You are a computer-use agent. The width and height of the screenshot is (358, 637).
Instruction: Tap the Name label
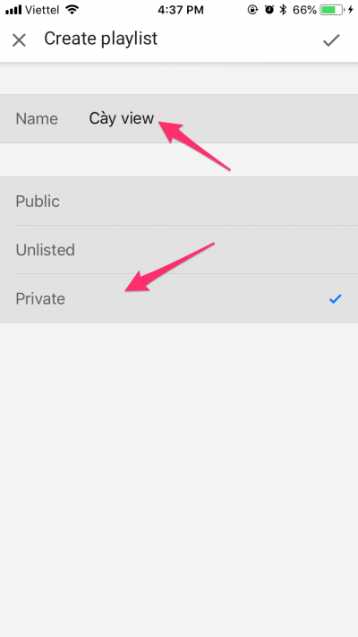[x=37, y=118]
